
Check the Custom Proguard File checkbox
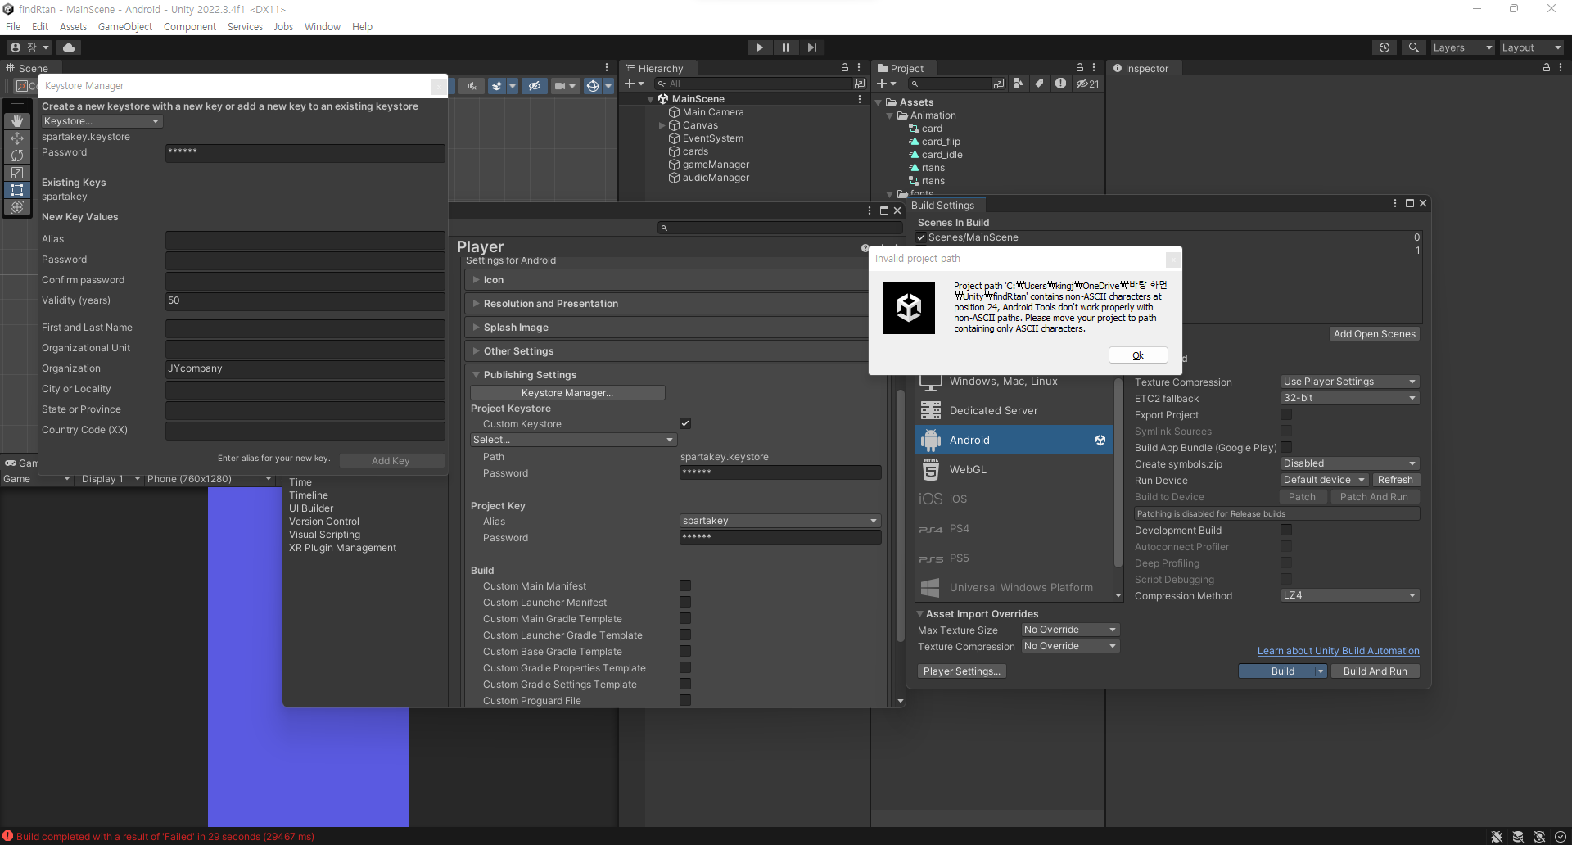[x=685, y=701]
